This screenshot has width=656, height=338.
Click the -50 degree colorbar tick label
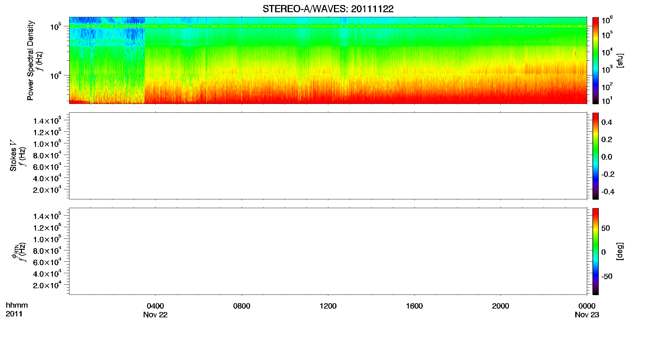(607, 277)
